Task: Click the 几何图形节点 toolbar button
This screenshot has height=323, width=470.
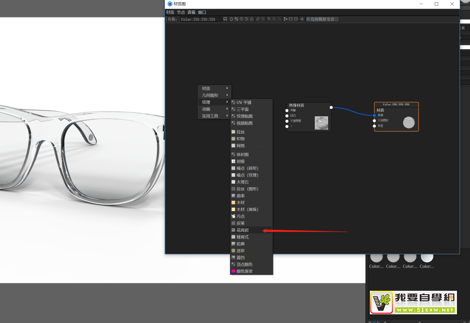Action: (322, 19)
